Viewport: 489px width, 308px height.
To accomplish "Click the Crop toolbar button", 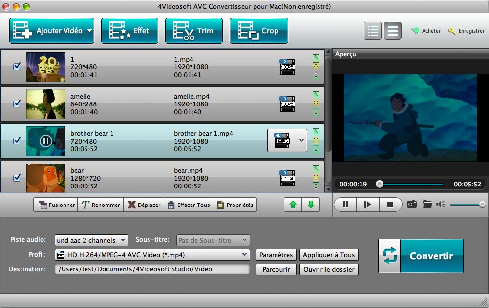I will pos(258,31).
